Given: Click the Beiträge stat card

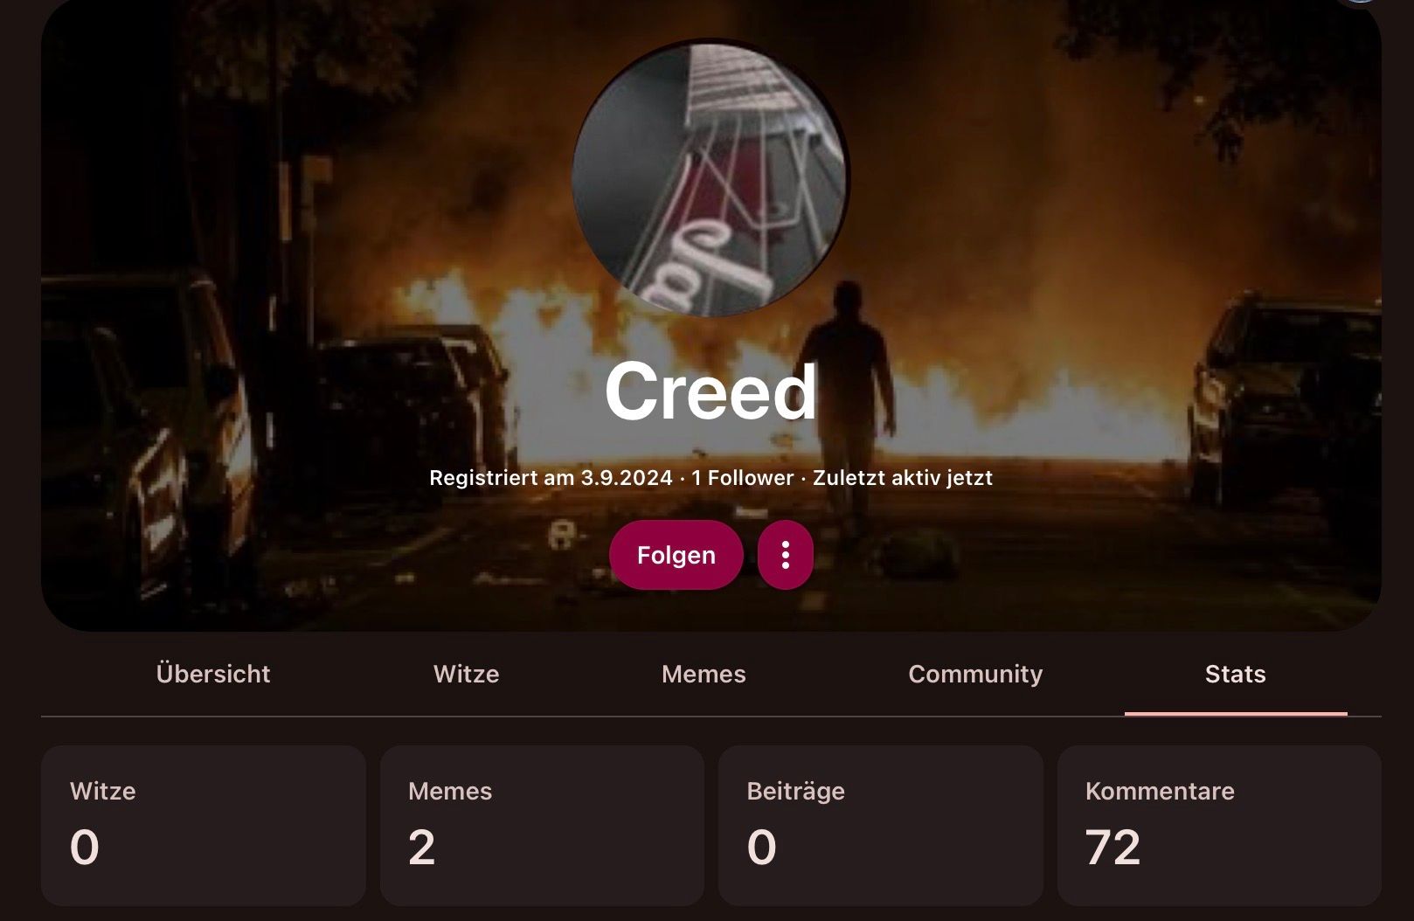Looking at the screenshot, I should pos(880,826).
